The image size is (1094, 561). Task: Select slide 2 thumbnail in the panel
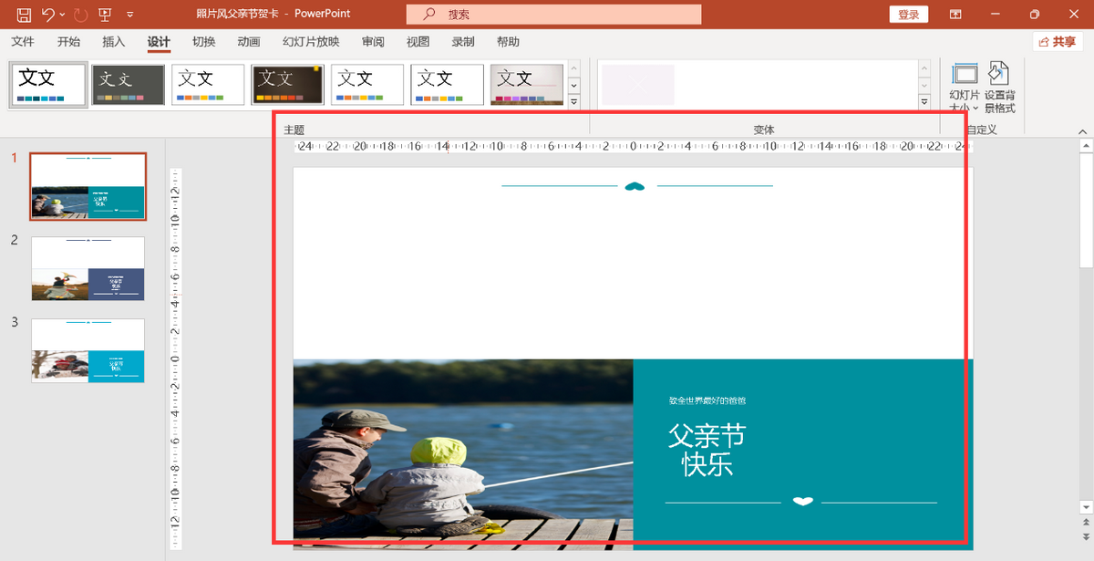point(88,268)
